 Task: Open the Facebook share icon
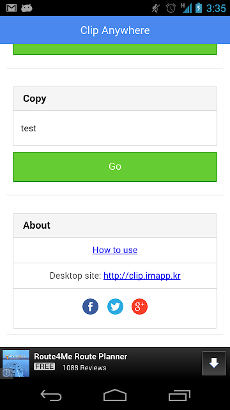pos(90,306)
